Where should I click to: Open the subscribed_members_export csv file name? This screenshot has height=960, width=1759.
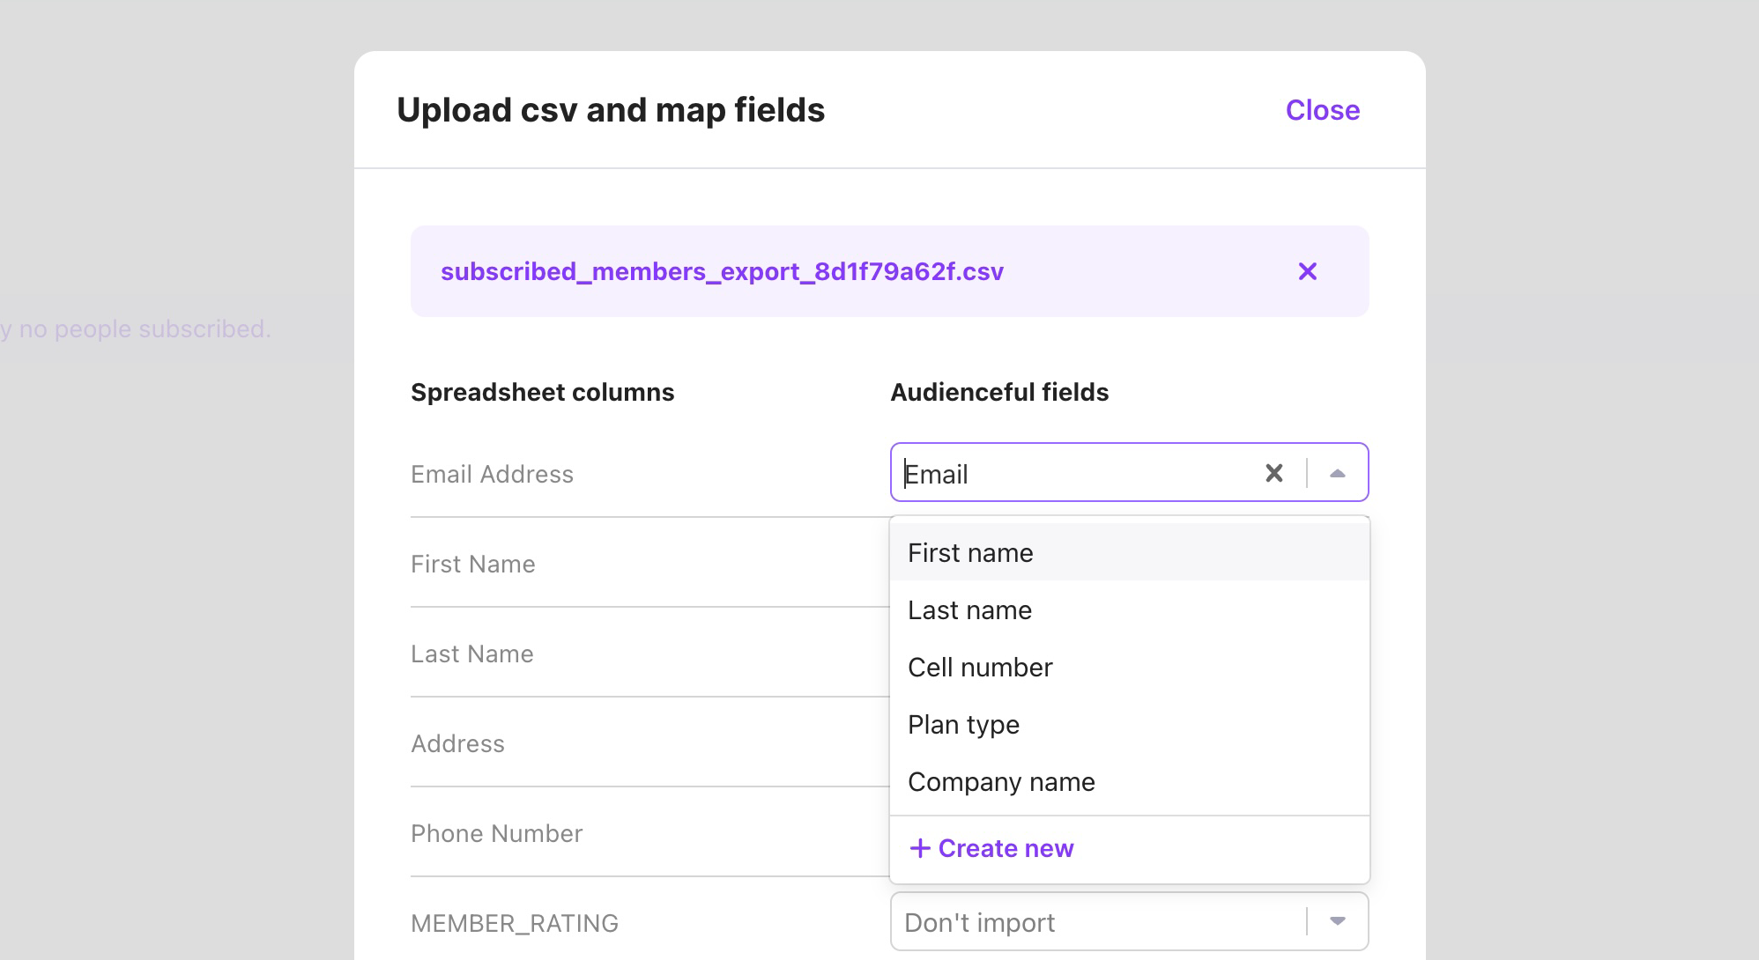click(x=722, y=271)
